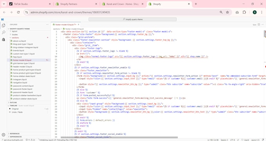Click the sections breadcrumb in editor
This screenshot has height=141, width=266.
point(56,29)
